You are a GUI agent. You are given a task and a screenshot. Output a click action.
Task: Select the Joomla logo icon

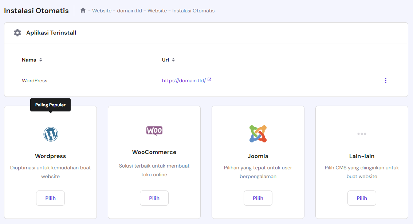click(258, 134)
